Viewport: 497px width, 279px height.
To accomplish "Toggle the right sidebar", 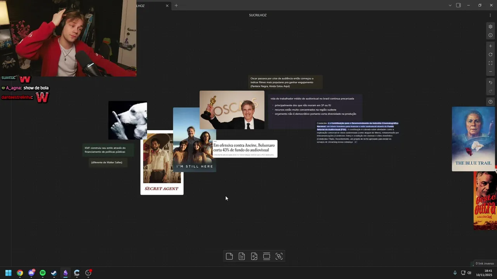I will coord(458,5).
